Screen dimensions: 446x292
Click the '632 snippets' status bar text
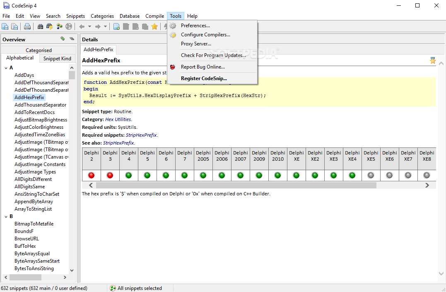[x=44, y=288]
